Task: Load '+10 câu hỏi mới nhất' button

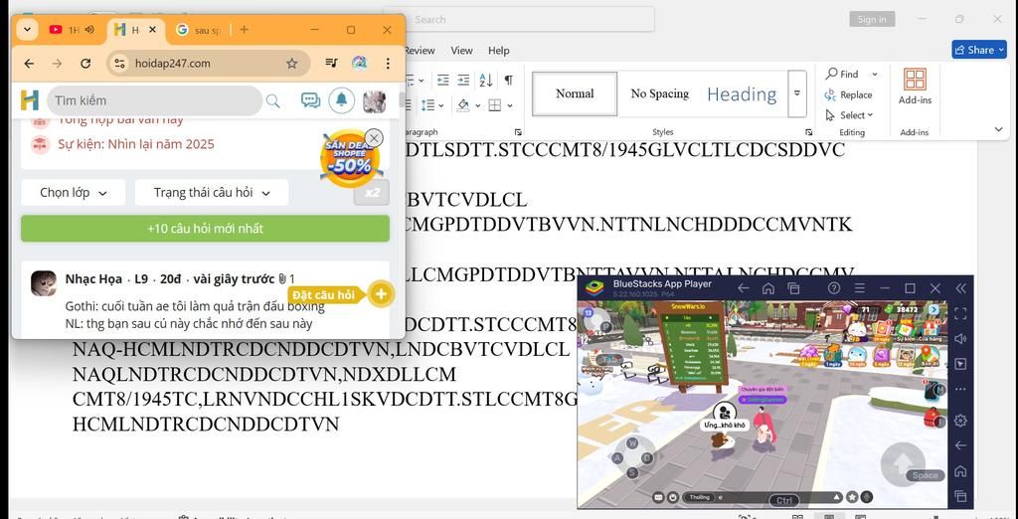Action: pyautogui.click(x=205, y=229)
